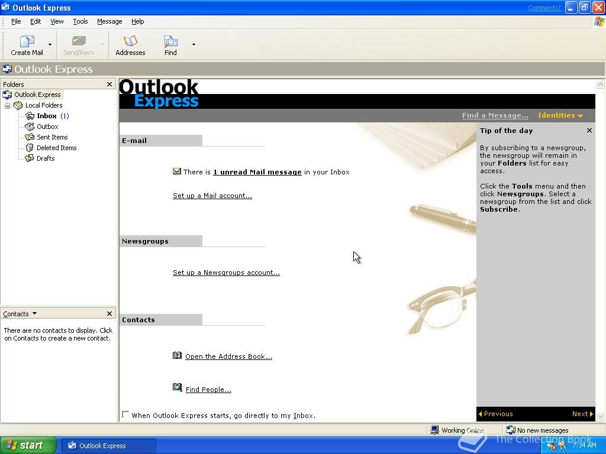Click the Outbox folder icon
The height and width of the screenshot is (454, 606).
coord(30,127)
